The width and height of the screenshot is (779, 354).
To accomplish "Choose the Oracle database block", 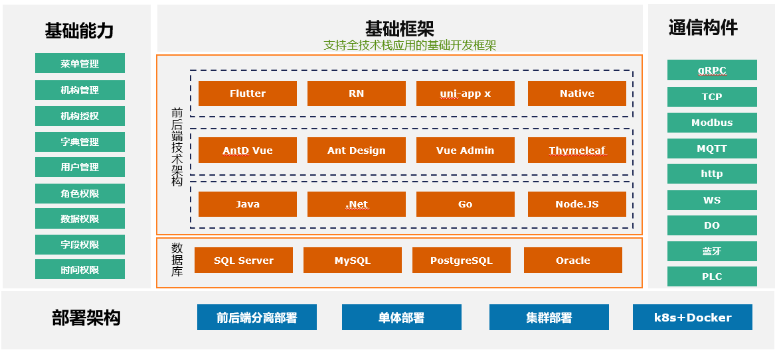I will [x=572, y=261].
